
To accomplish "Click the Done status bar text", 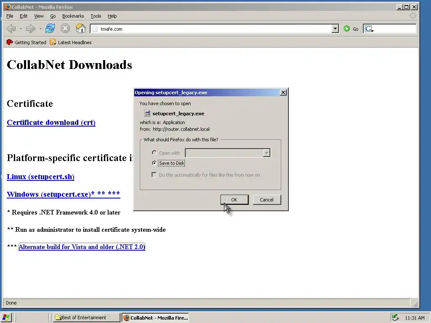I will pos(11,303).
